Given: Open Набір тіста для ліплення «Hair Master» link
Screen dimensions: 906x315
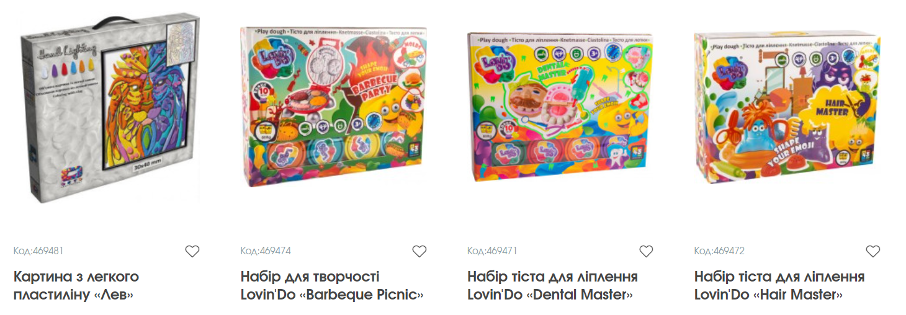Looking at the screenshot, I should click(x=779, y=285).
